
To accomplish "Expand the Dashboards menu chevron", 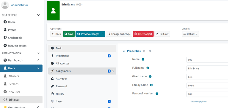I will click(38, 60).
